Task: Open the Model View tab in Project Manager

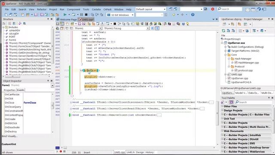Action: [x=241, y=93]
